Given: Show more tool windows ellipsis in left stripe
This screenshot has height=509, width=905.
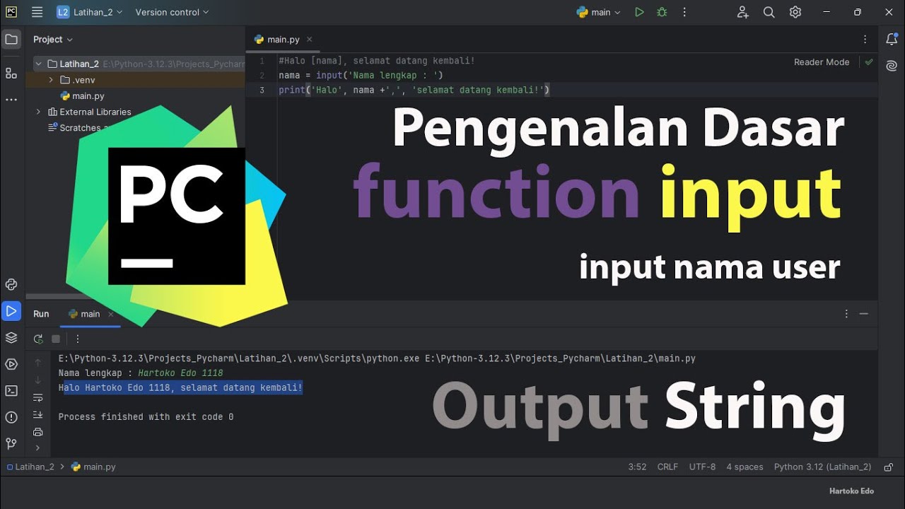Looking at the screenshot, I should [11, 100].
